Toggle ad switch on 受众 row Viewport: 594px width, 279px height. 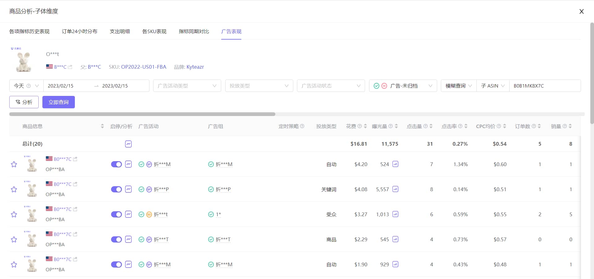(116, 214)
